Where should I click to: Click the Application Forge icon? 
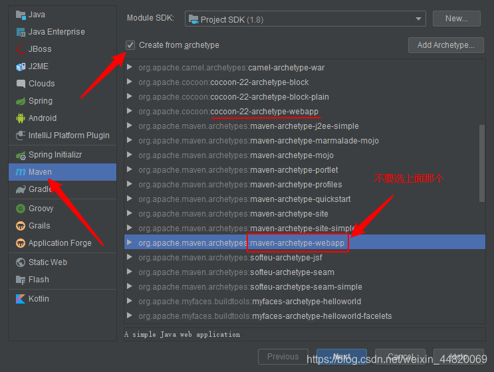21,243
